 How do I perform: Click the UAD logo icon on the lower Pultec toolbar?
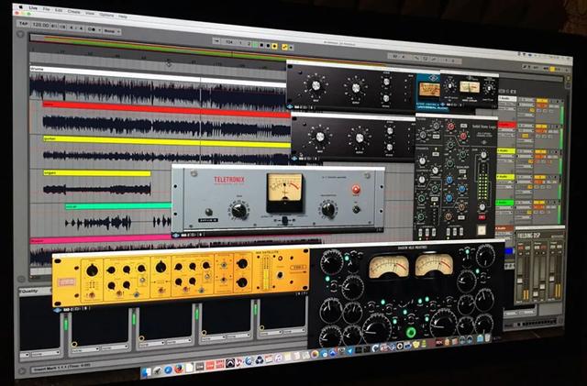pos(294,159)
